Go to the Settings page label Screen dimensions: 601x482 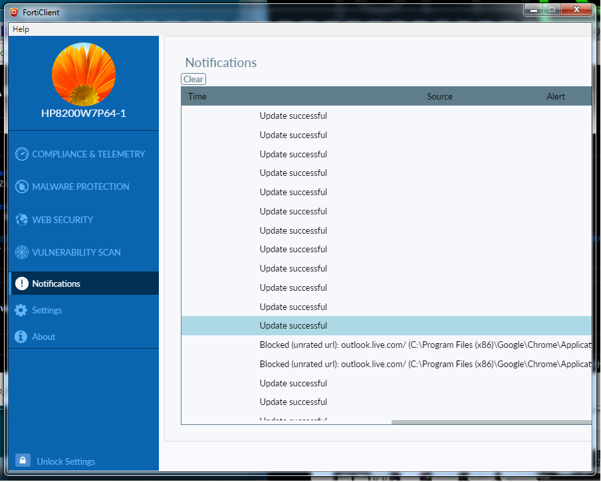[x=47, y=311]
